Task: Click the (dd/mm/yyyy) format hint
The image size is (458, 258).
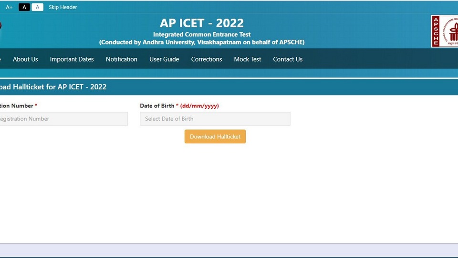Action: coord(199,106)
